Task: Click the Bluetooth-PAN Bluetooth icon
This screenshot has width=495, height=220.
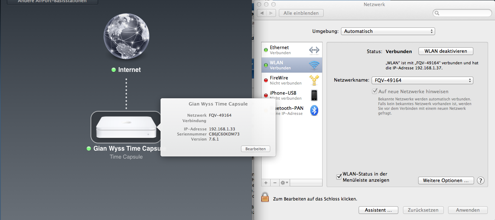Action: 314,111
